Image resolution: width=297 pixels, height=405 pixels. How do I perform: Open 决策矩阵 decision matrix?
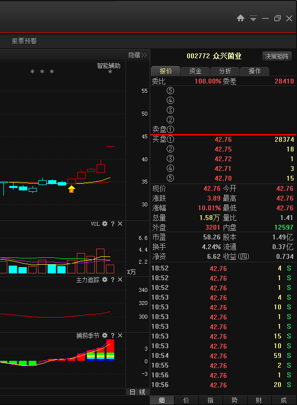click(x=277, y=56)
